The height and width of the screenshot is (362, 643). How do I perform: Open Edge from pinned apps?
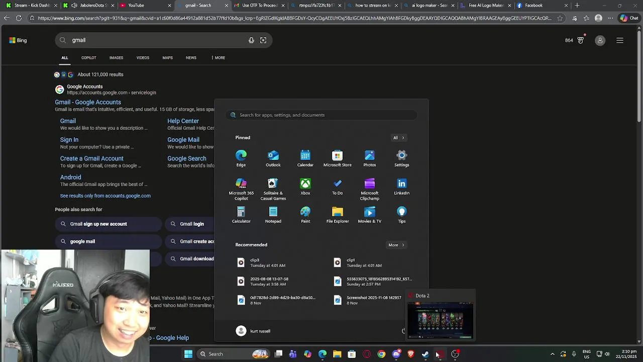[241, 158]
